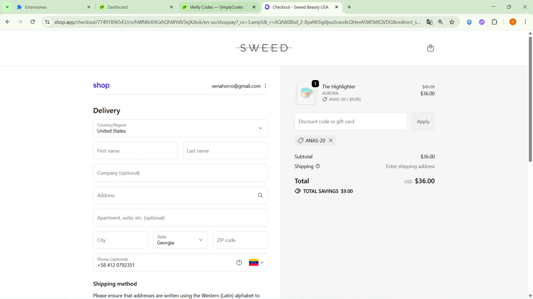
Task: Focus the Last name field
Action: tap(225, 151)
